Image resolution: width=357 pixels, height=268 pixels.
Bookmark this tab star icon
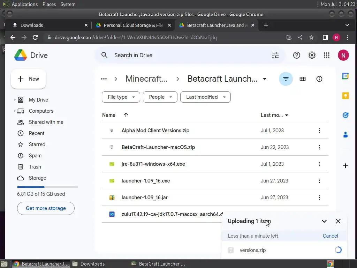click(x=311, y=37)
